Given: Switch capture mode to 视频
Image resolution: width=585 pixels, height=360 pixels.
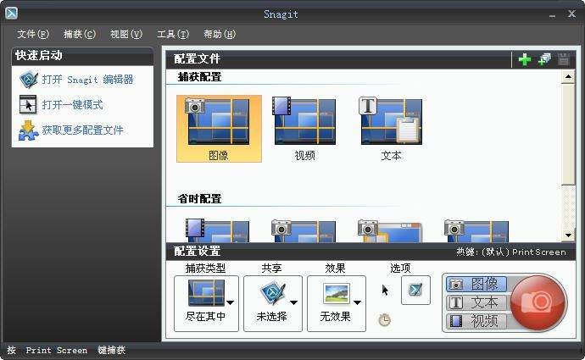Looking at the screenshot, I should 476,321.
